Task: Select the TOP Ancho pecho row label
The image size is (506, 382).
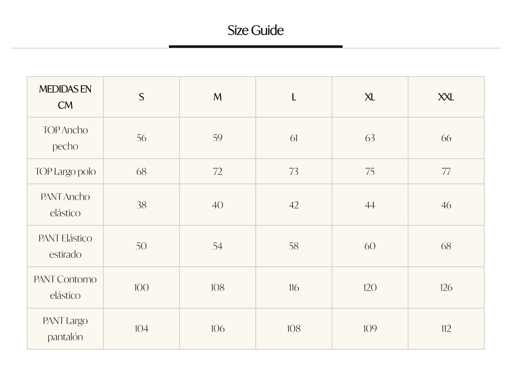Action: coord(65,138)
